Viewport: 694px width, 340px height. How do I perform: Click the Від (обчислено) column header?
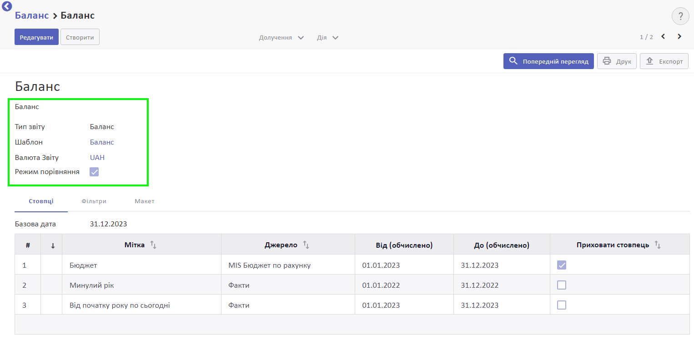pyautogui.click(x=404, y=245)
